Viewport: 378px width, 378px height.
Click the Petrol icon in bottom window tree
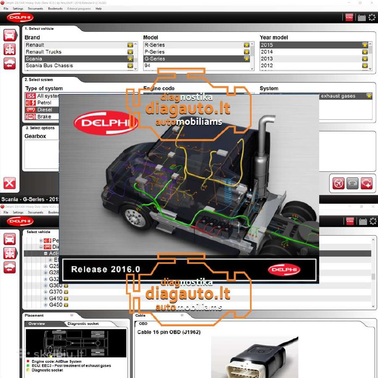(x=47, y=240)
